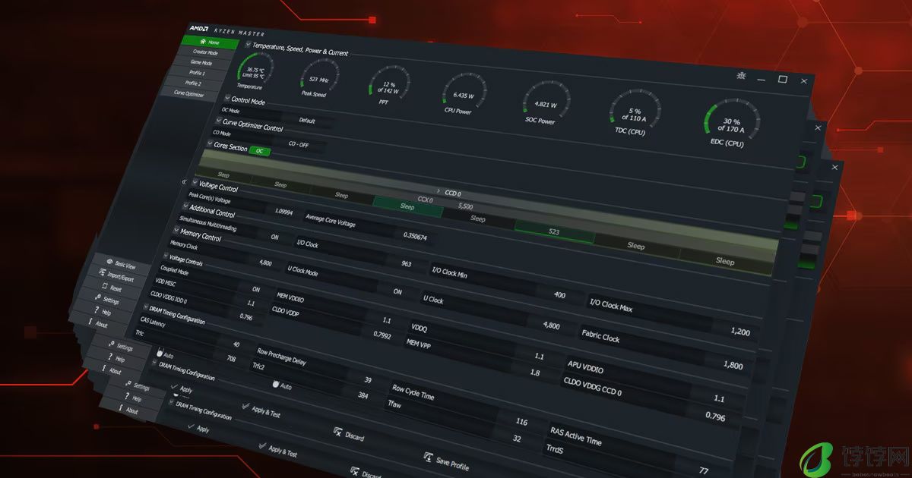912x478 pixels.
Task: Click the EDC (CPU) gauge
Action: [730, 121]
